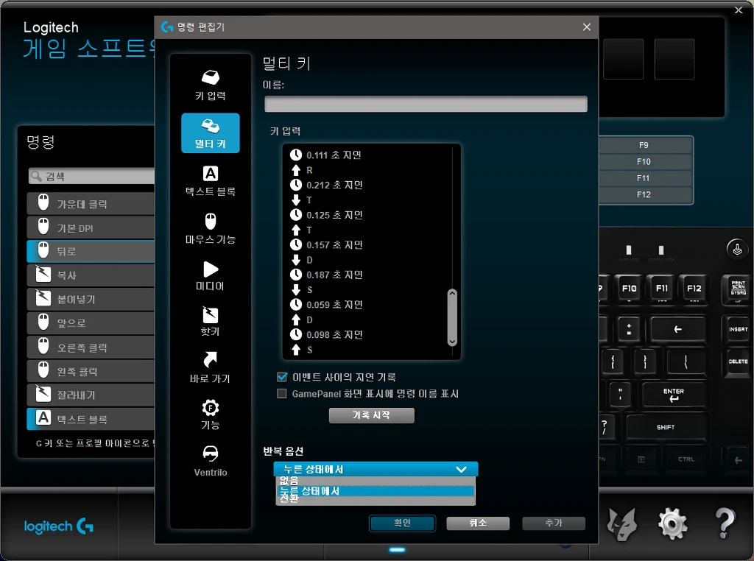Select the 키 입력 keystroke category
This screenshot has width=754, height=561.
(x=210, y=85)
